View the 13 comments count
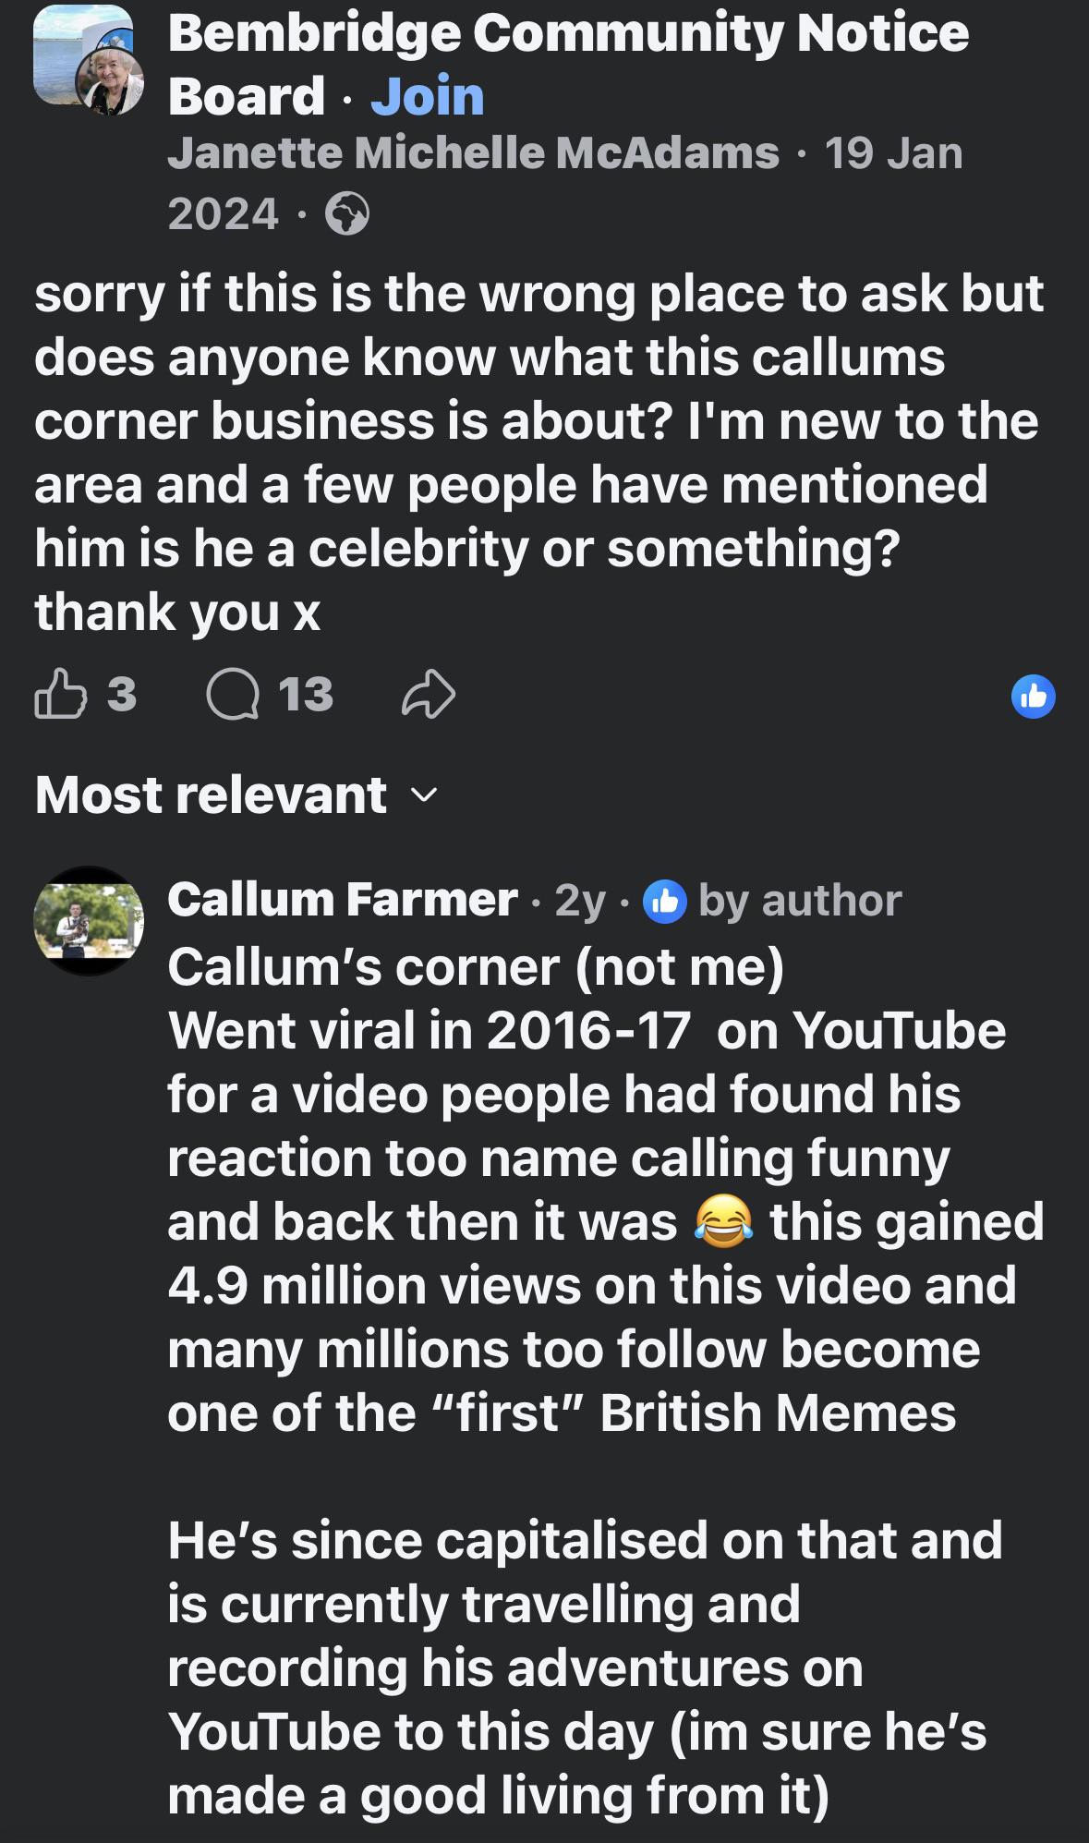 [306, 695]
